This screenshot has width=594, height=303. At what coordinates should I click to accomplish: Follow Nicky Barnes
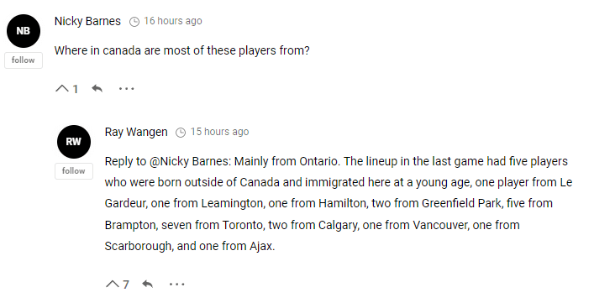click(24, 60)
